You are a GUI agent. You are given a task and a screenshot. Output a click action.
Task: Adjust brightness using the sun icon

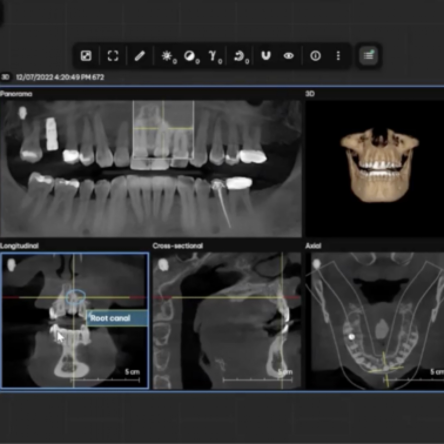[x=167, y=56]
